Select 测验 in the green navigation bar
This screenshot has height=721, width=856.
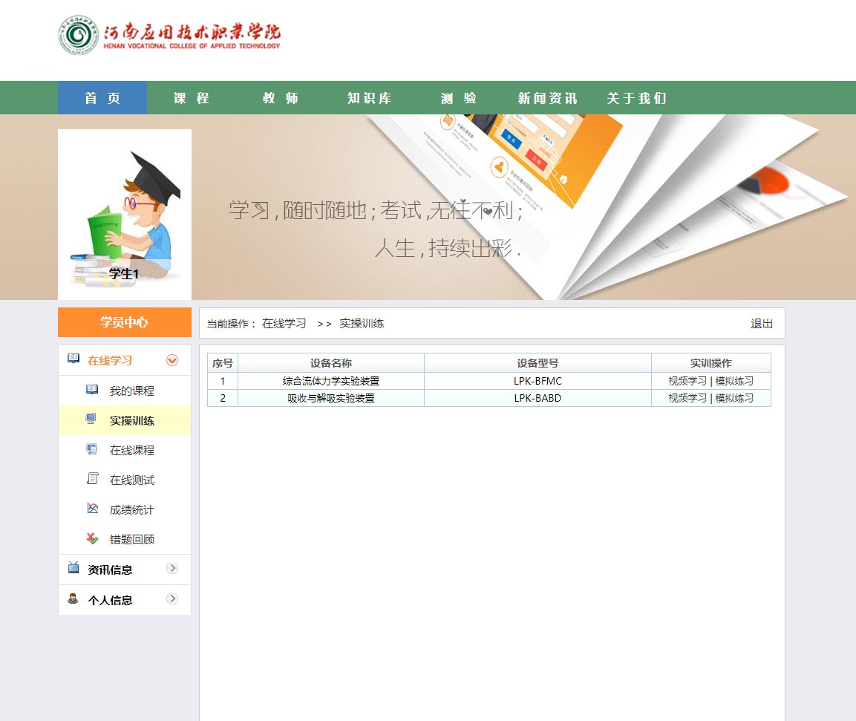point(459,98)
